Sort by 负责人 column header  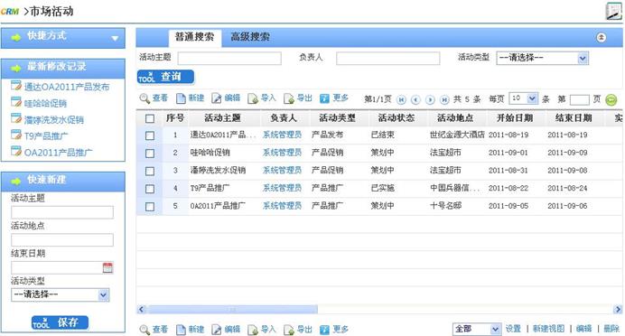coord(284,118)
